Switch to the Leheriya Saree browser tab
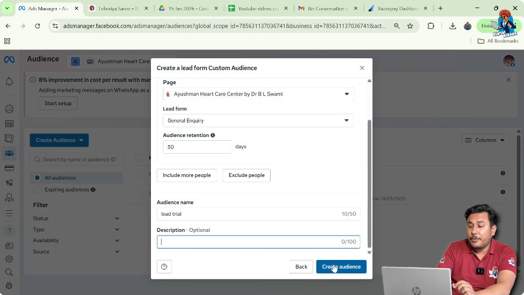 point(119,9)
